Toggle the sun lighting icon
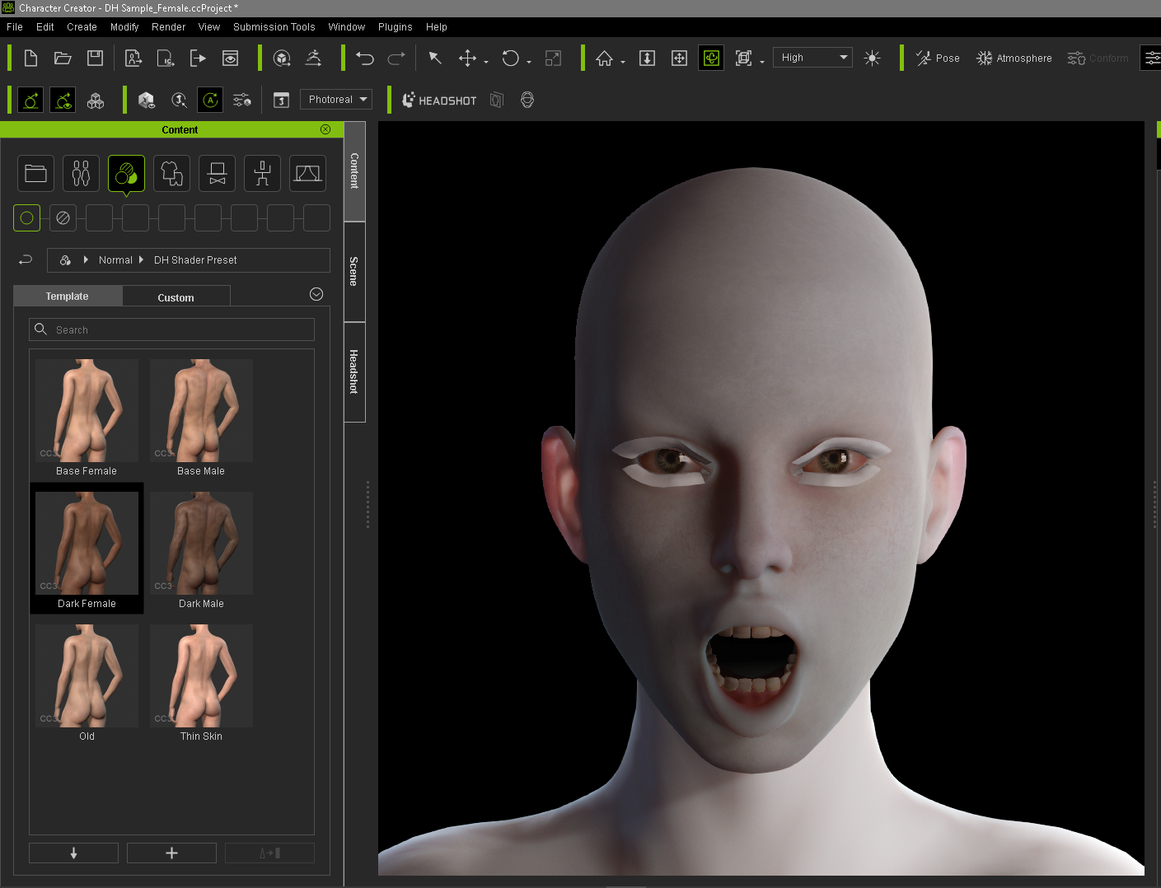1161x888 pixels. (872, 58)
